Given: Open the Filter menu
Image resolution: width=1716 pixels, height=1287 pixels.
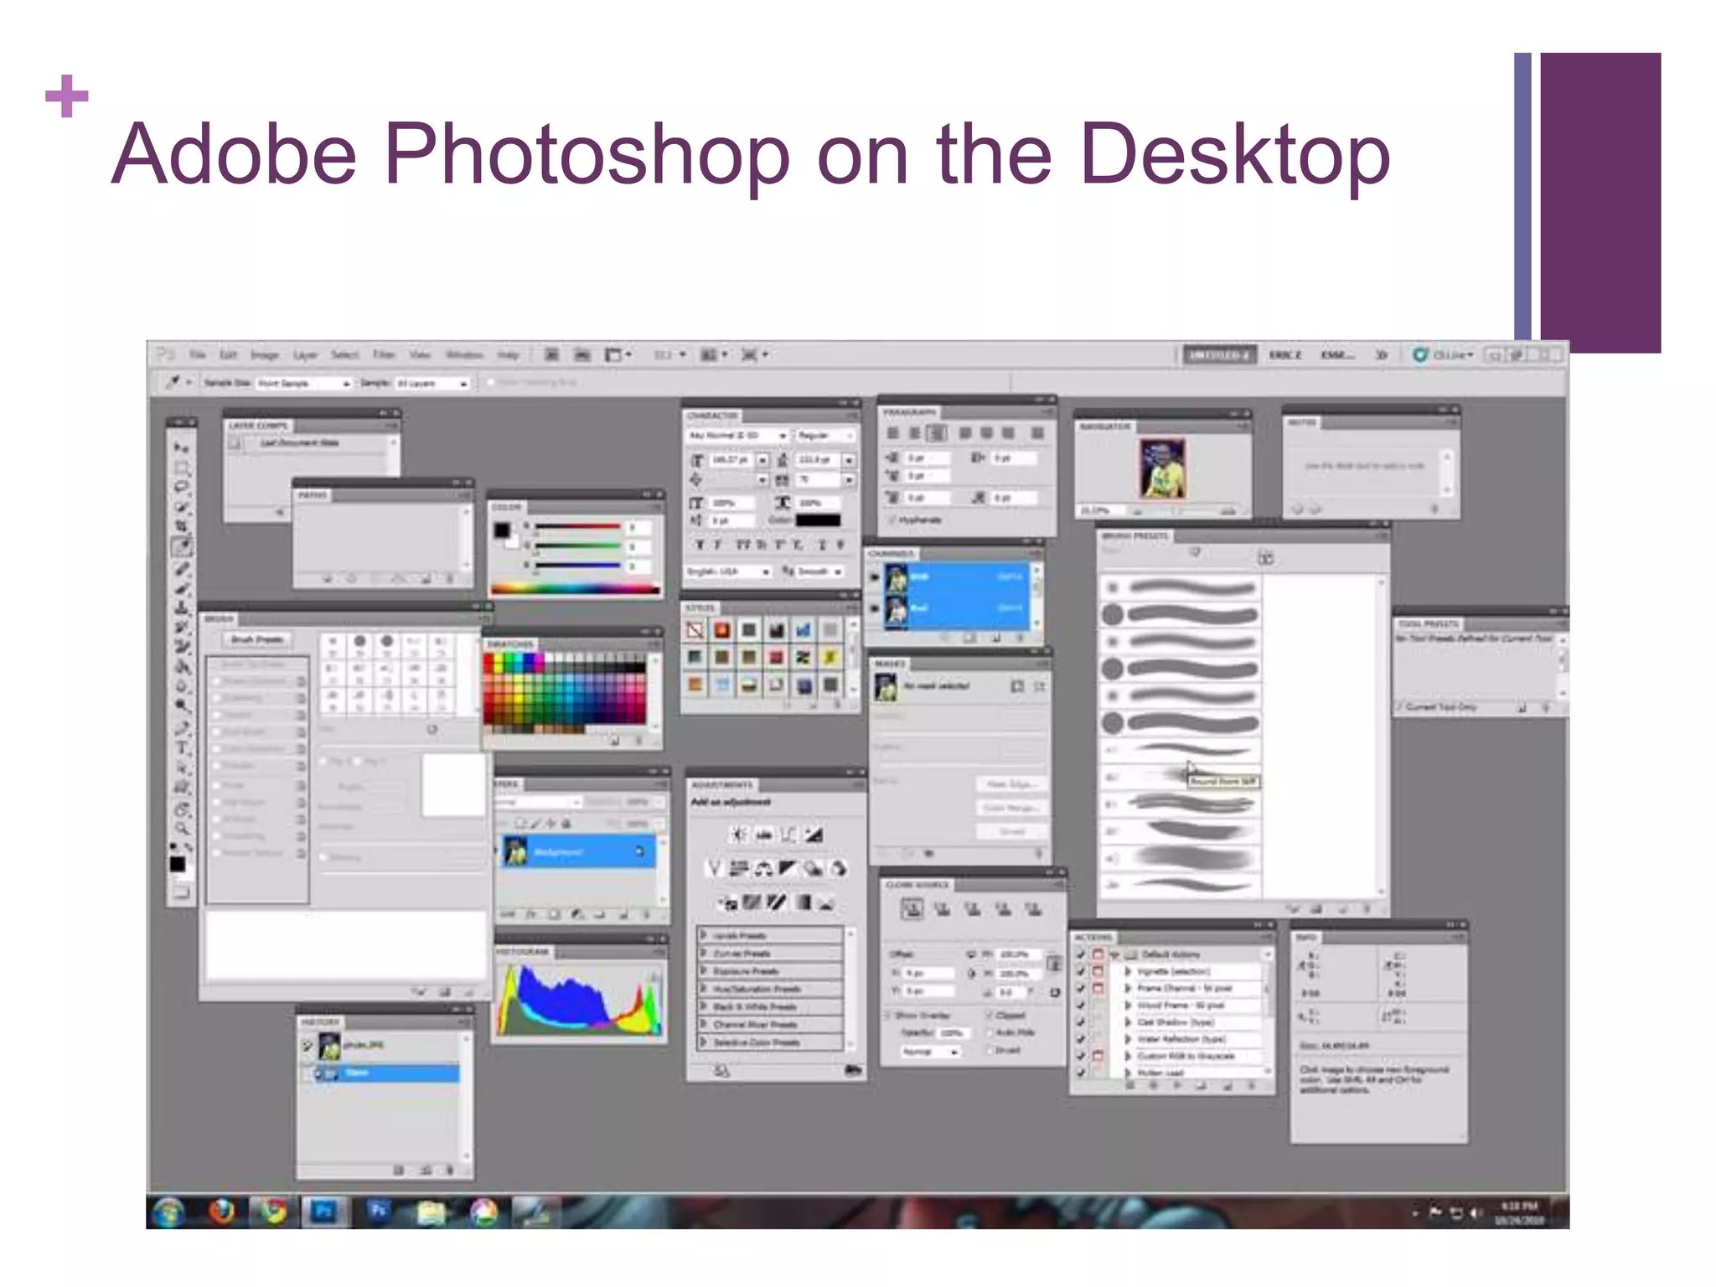Looking at the screenshot, I should [384, 355].
